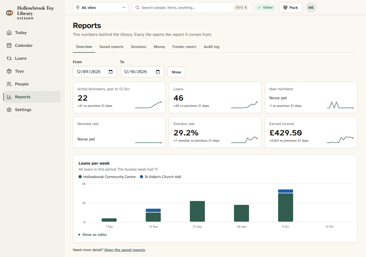The image size is (366, 257).
Task: Click the From date input field
Action: click(x=95, y=72)
